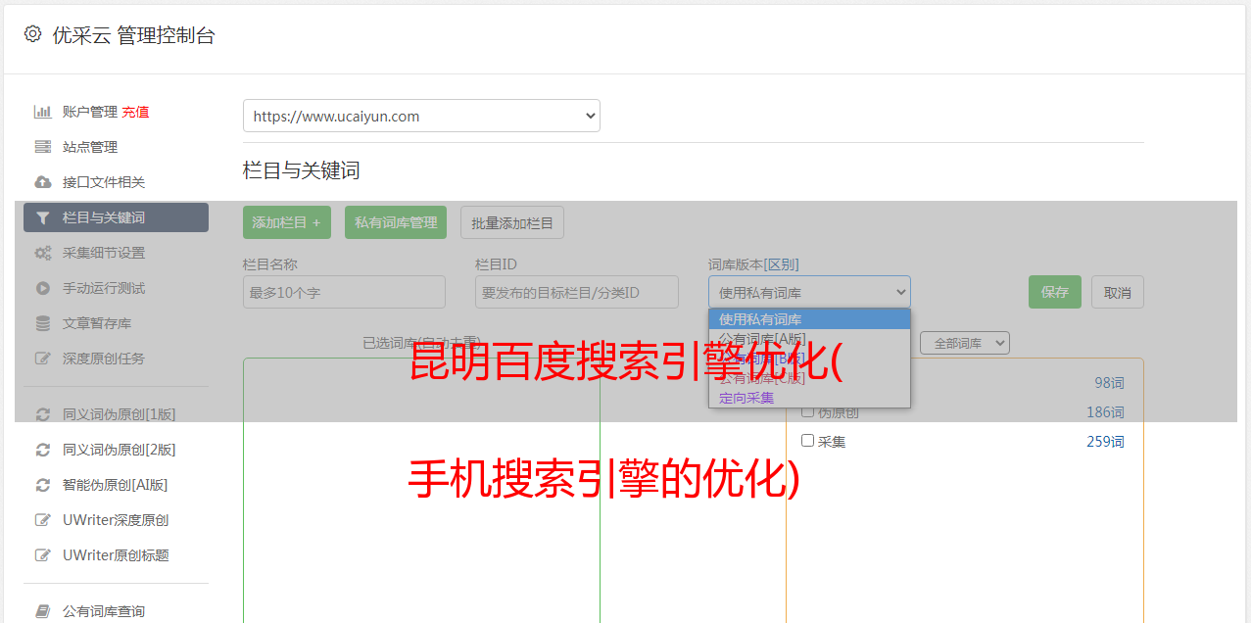Click the edit icon for 深度原创任务
Screen dimensions: 1251x623
(42, 359)
